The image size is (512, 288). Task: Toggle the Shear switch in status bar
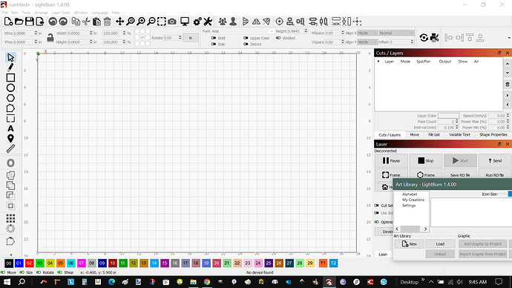tap(60, 272)
